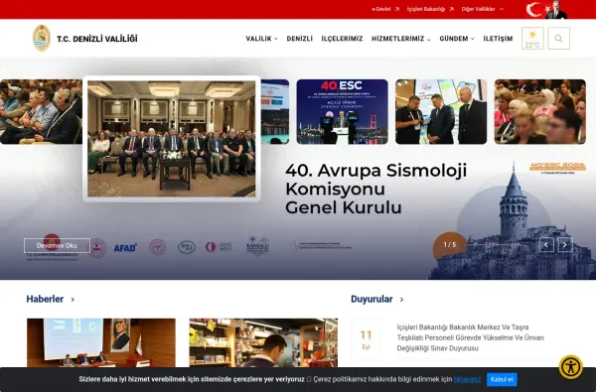Click the Kandilli logo in slider
The width and height of the screenshot is (596, 392).
click(257, 246)
